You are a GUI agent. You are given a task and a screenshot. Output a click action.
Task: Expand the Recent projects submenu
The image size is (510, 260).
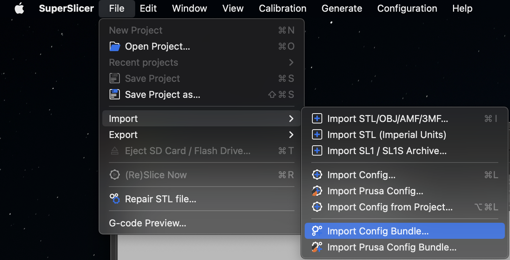[291, 62]
